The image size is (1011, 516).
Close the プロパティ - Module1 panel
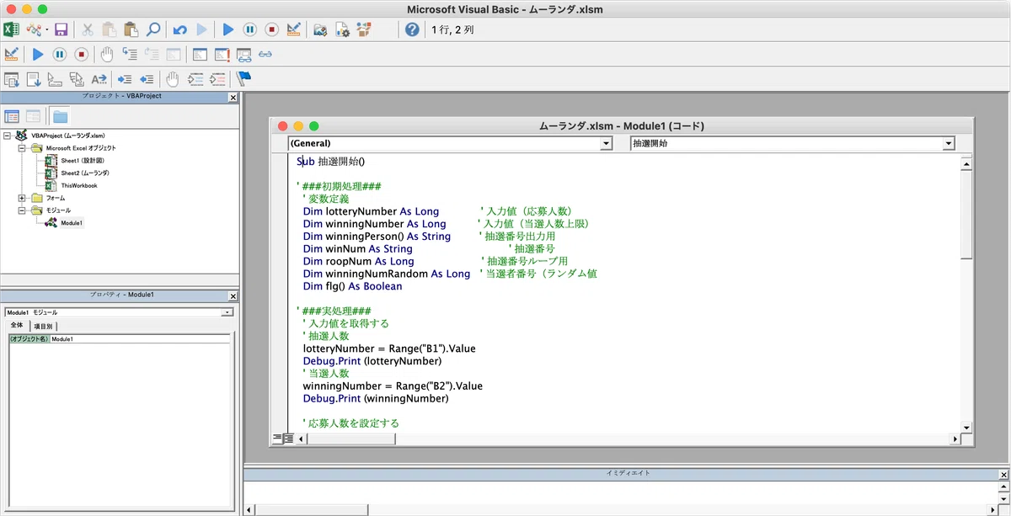click(233, 296)
